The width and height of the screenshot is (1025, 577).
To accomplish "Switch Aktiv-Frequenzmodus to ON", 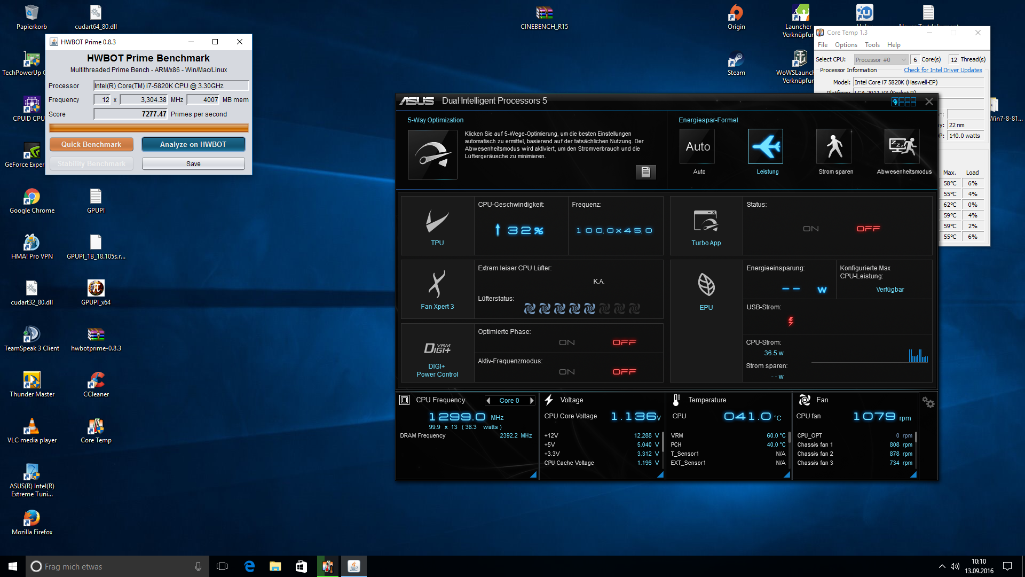I will (566, 372).
